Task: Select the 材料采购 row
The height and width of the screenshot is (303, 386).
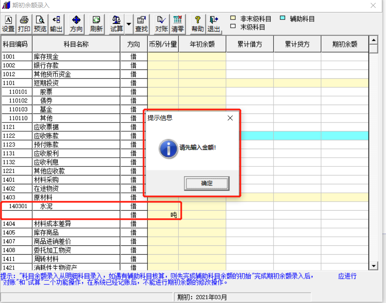Action: coord(185,180)
